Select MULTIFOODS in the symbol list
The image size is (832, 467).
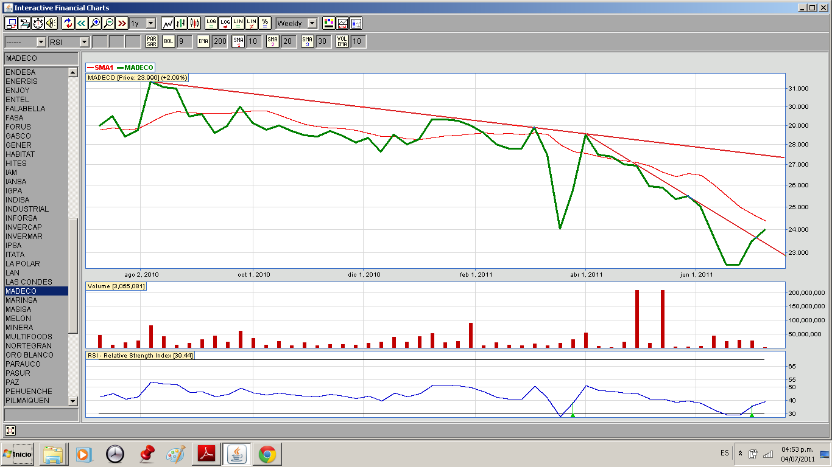coord(37,337)
